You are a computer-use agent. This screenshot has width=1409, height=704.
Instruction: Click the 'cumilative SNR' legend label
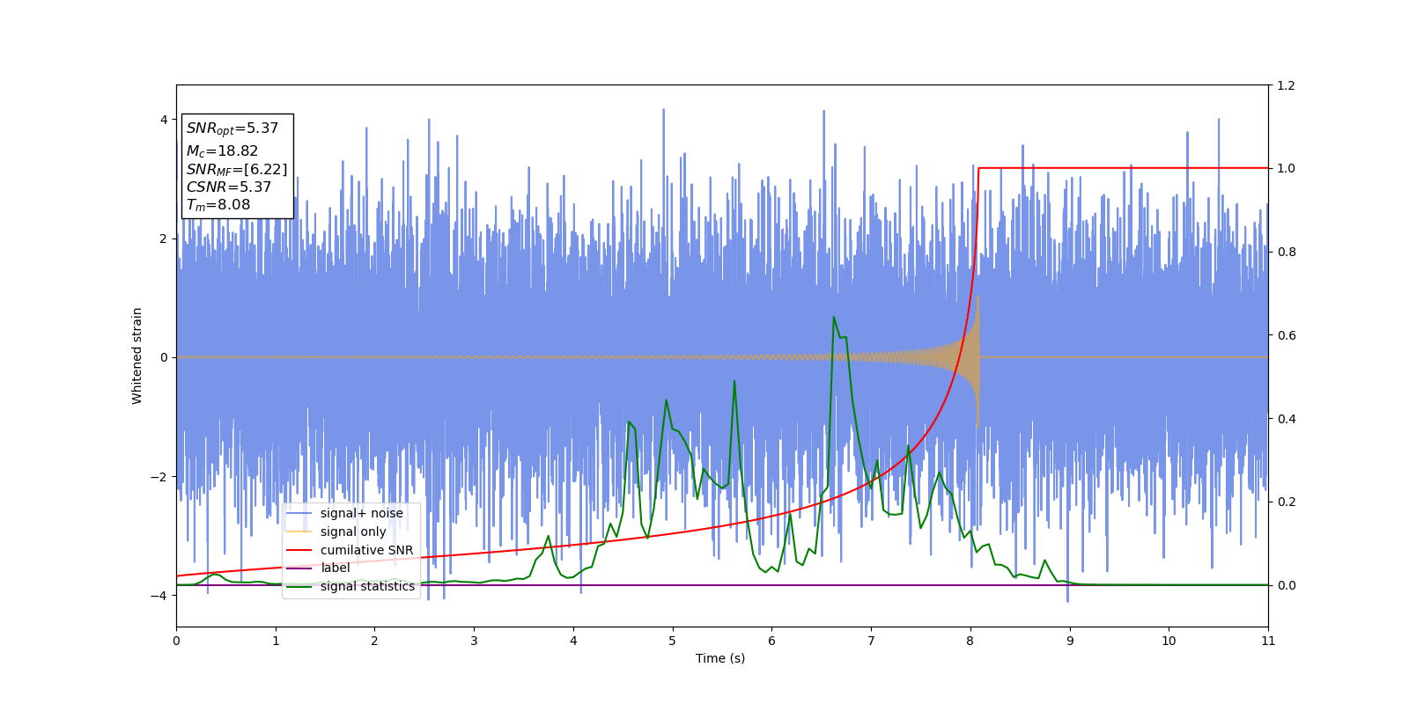point(366,550)
